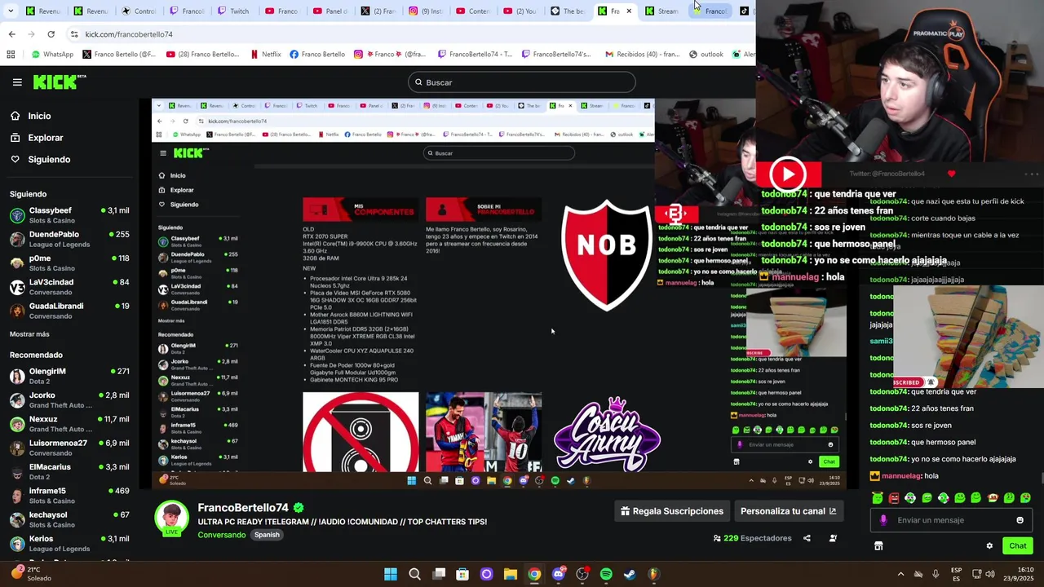Click the purple microphone icon in chat

pos(883,520)
